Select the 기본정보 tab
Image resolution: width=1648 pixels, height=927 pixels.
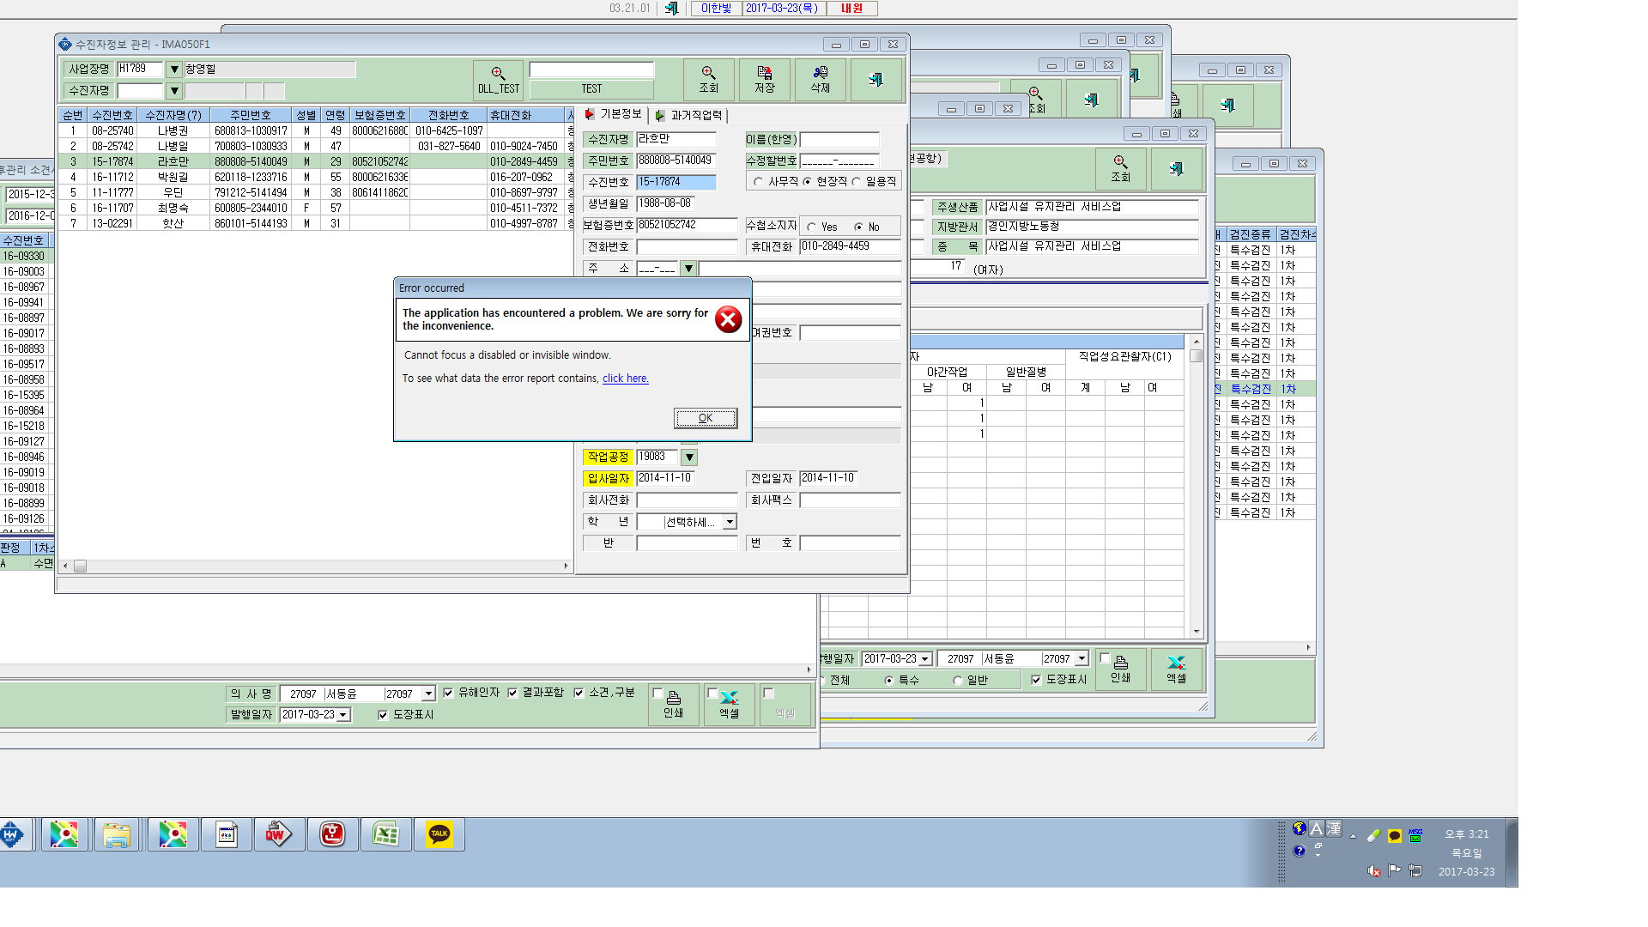point(613,114)
